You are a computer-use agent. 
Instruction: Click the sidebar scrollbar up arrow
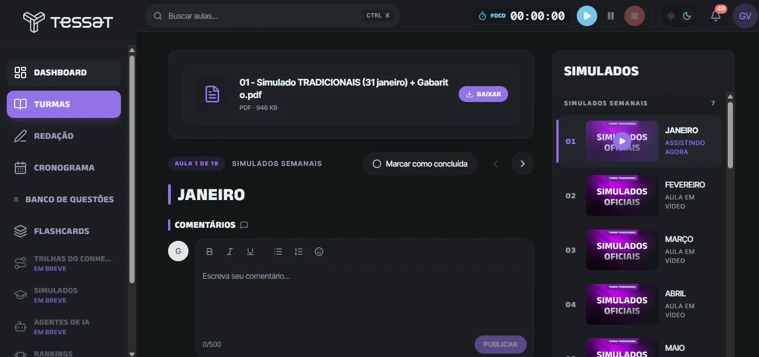[x=132, y=50]
